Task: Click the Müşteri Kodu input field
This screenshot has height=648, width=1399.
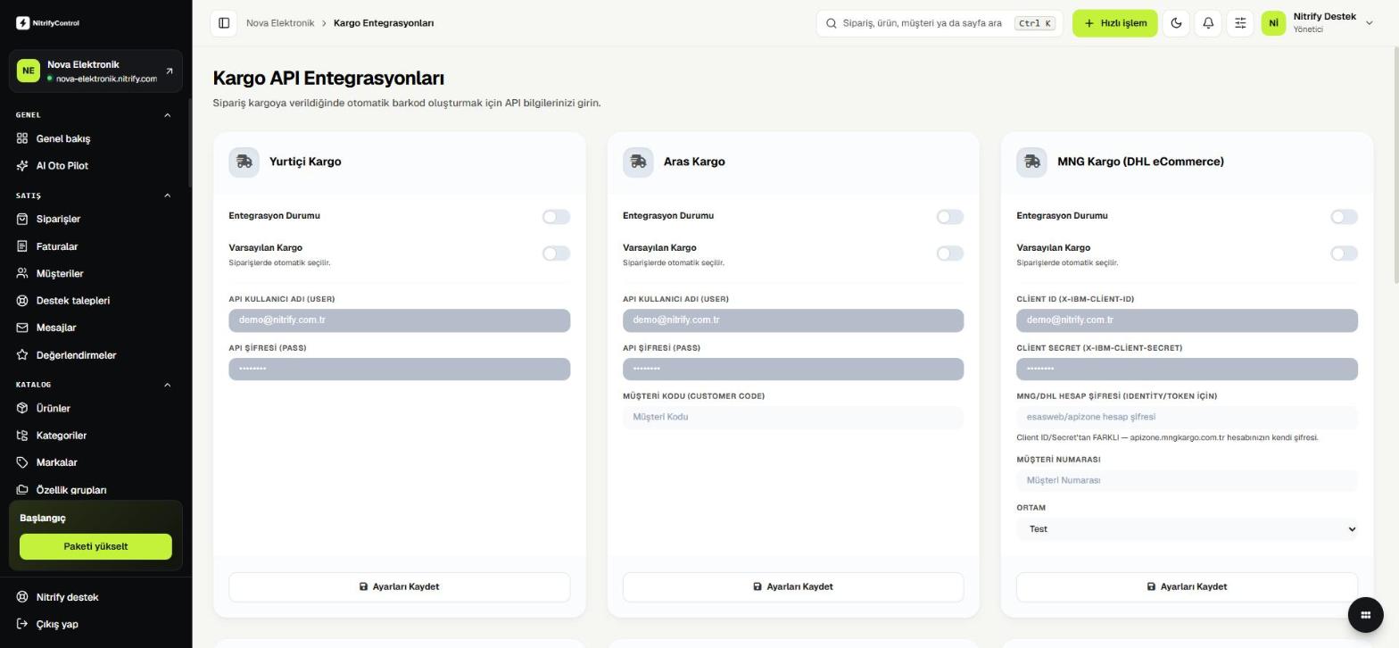Action: [x=793, y=418]
